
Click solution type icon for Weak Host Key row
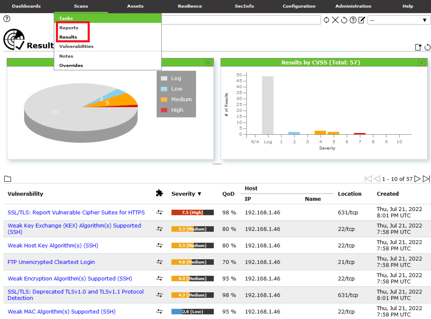pos(160,245)
